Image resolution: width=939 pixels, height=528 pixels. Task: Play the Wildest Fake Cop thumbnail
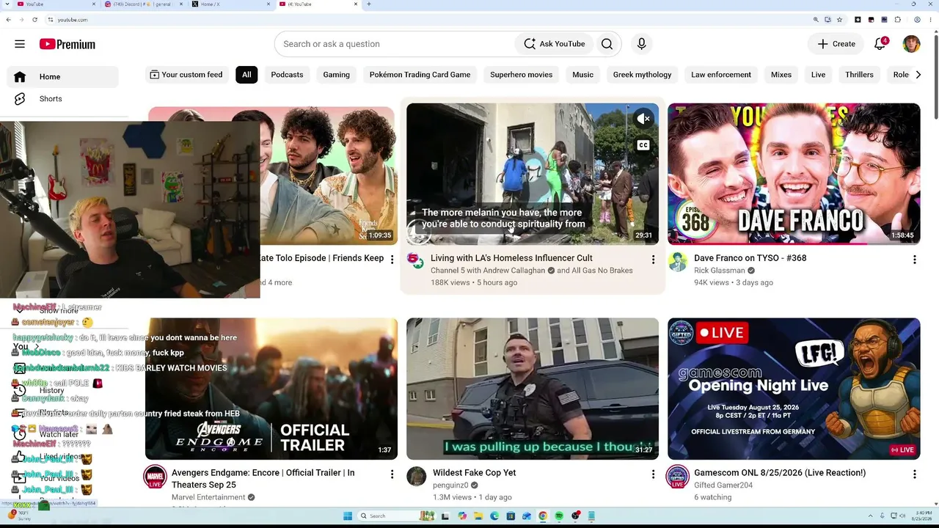pyautogui.click(x=533, y=389)
